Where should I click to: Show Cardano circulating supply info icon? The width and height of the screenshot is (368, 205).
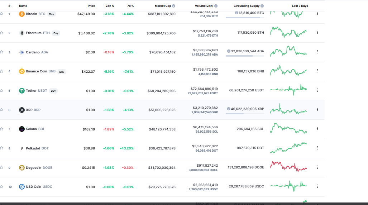tap(229, 51)
